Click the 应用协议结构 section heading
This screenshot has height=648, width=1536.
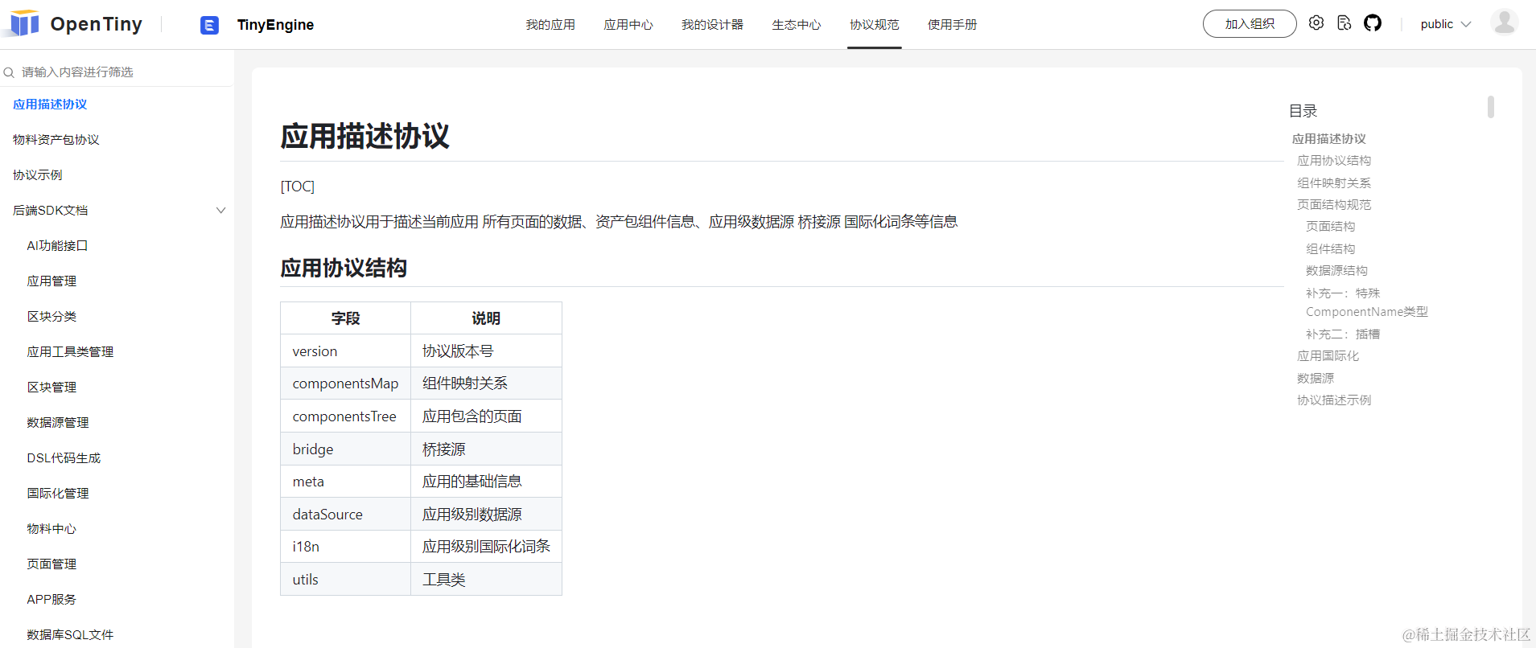[x=344, y=268]
